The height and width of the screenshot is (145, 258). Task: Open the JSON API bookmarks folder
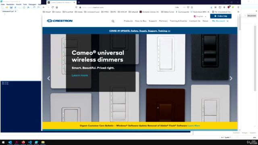click(122, 12)
